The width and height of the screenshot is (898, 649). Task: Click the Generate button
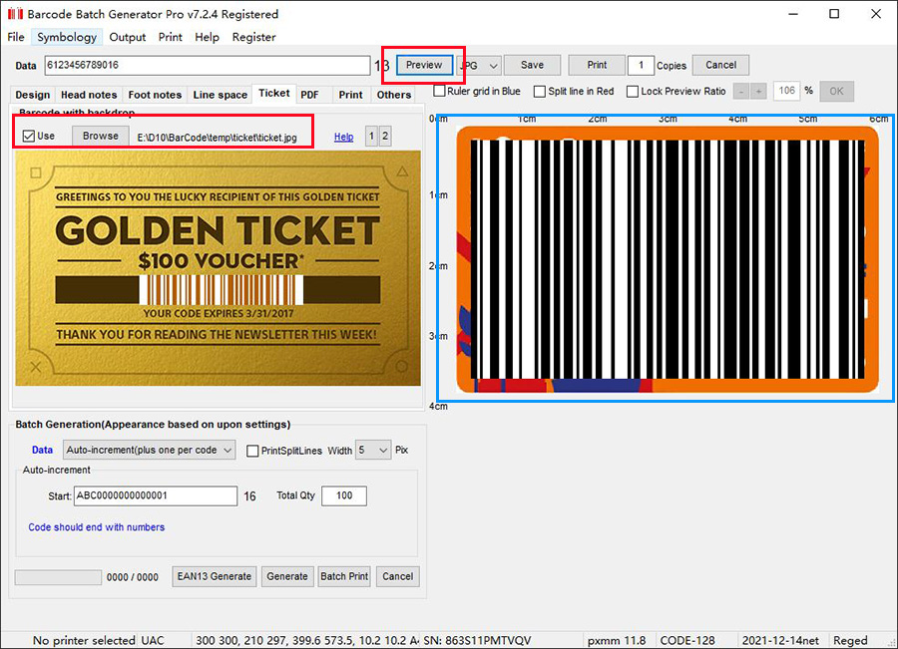coord(287,576)
